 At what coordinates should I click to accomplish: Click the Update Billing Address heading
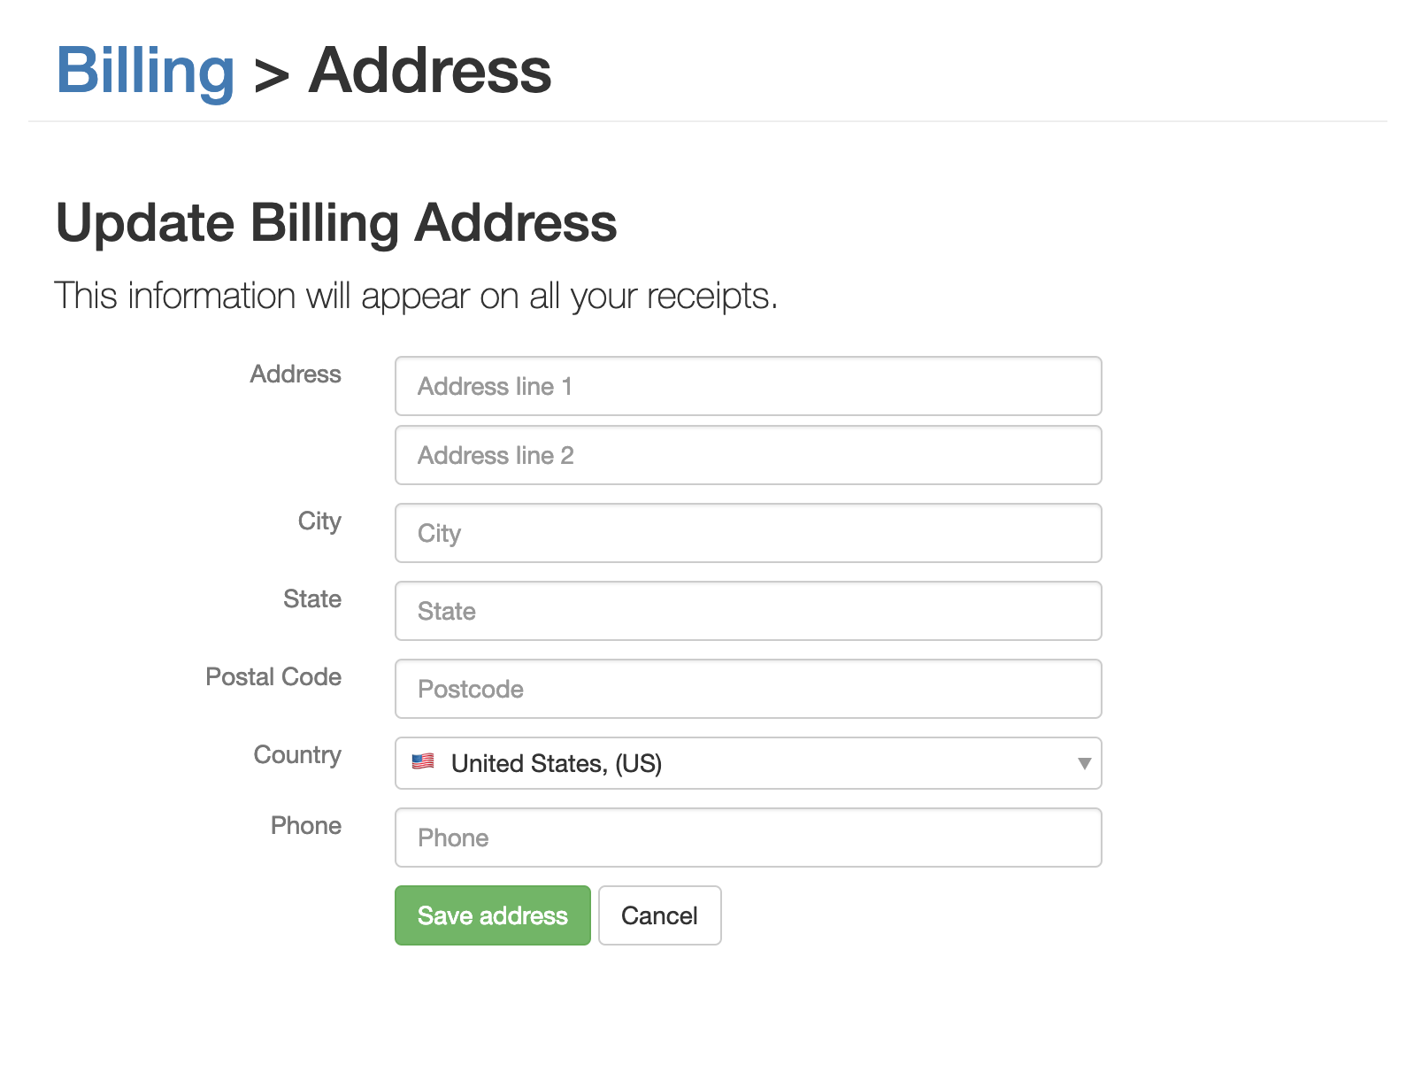click(336, 223)
